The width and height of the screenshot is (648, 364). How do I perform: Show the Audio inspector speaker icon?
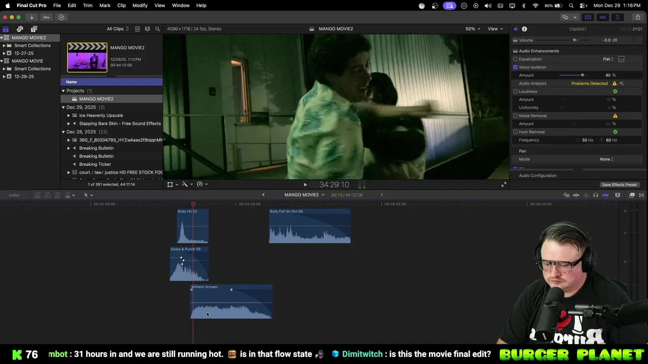pos(515,29)
